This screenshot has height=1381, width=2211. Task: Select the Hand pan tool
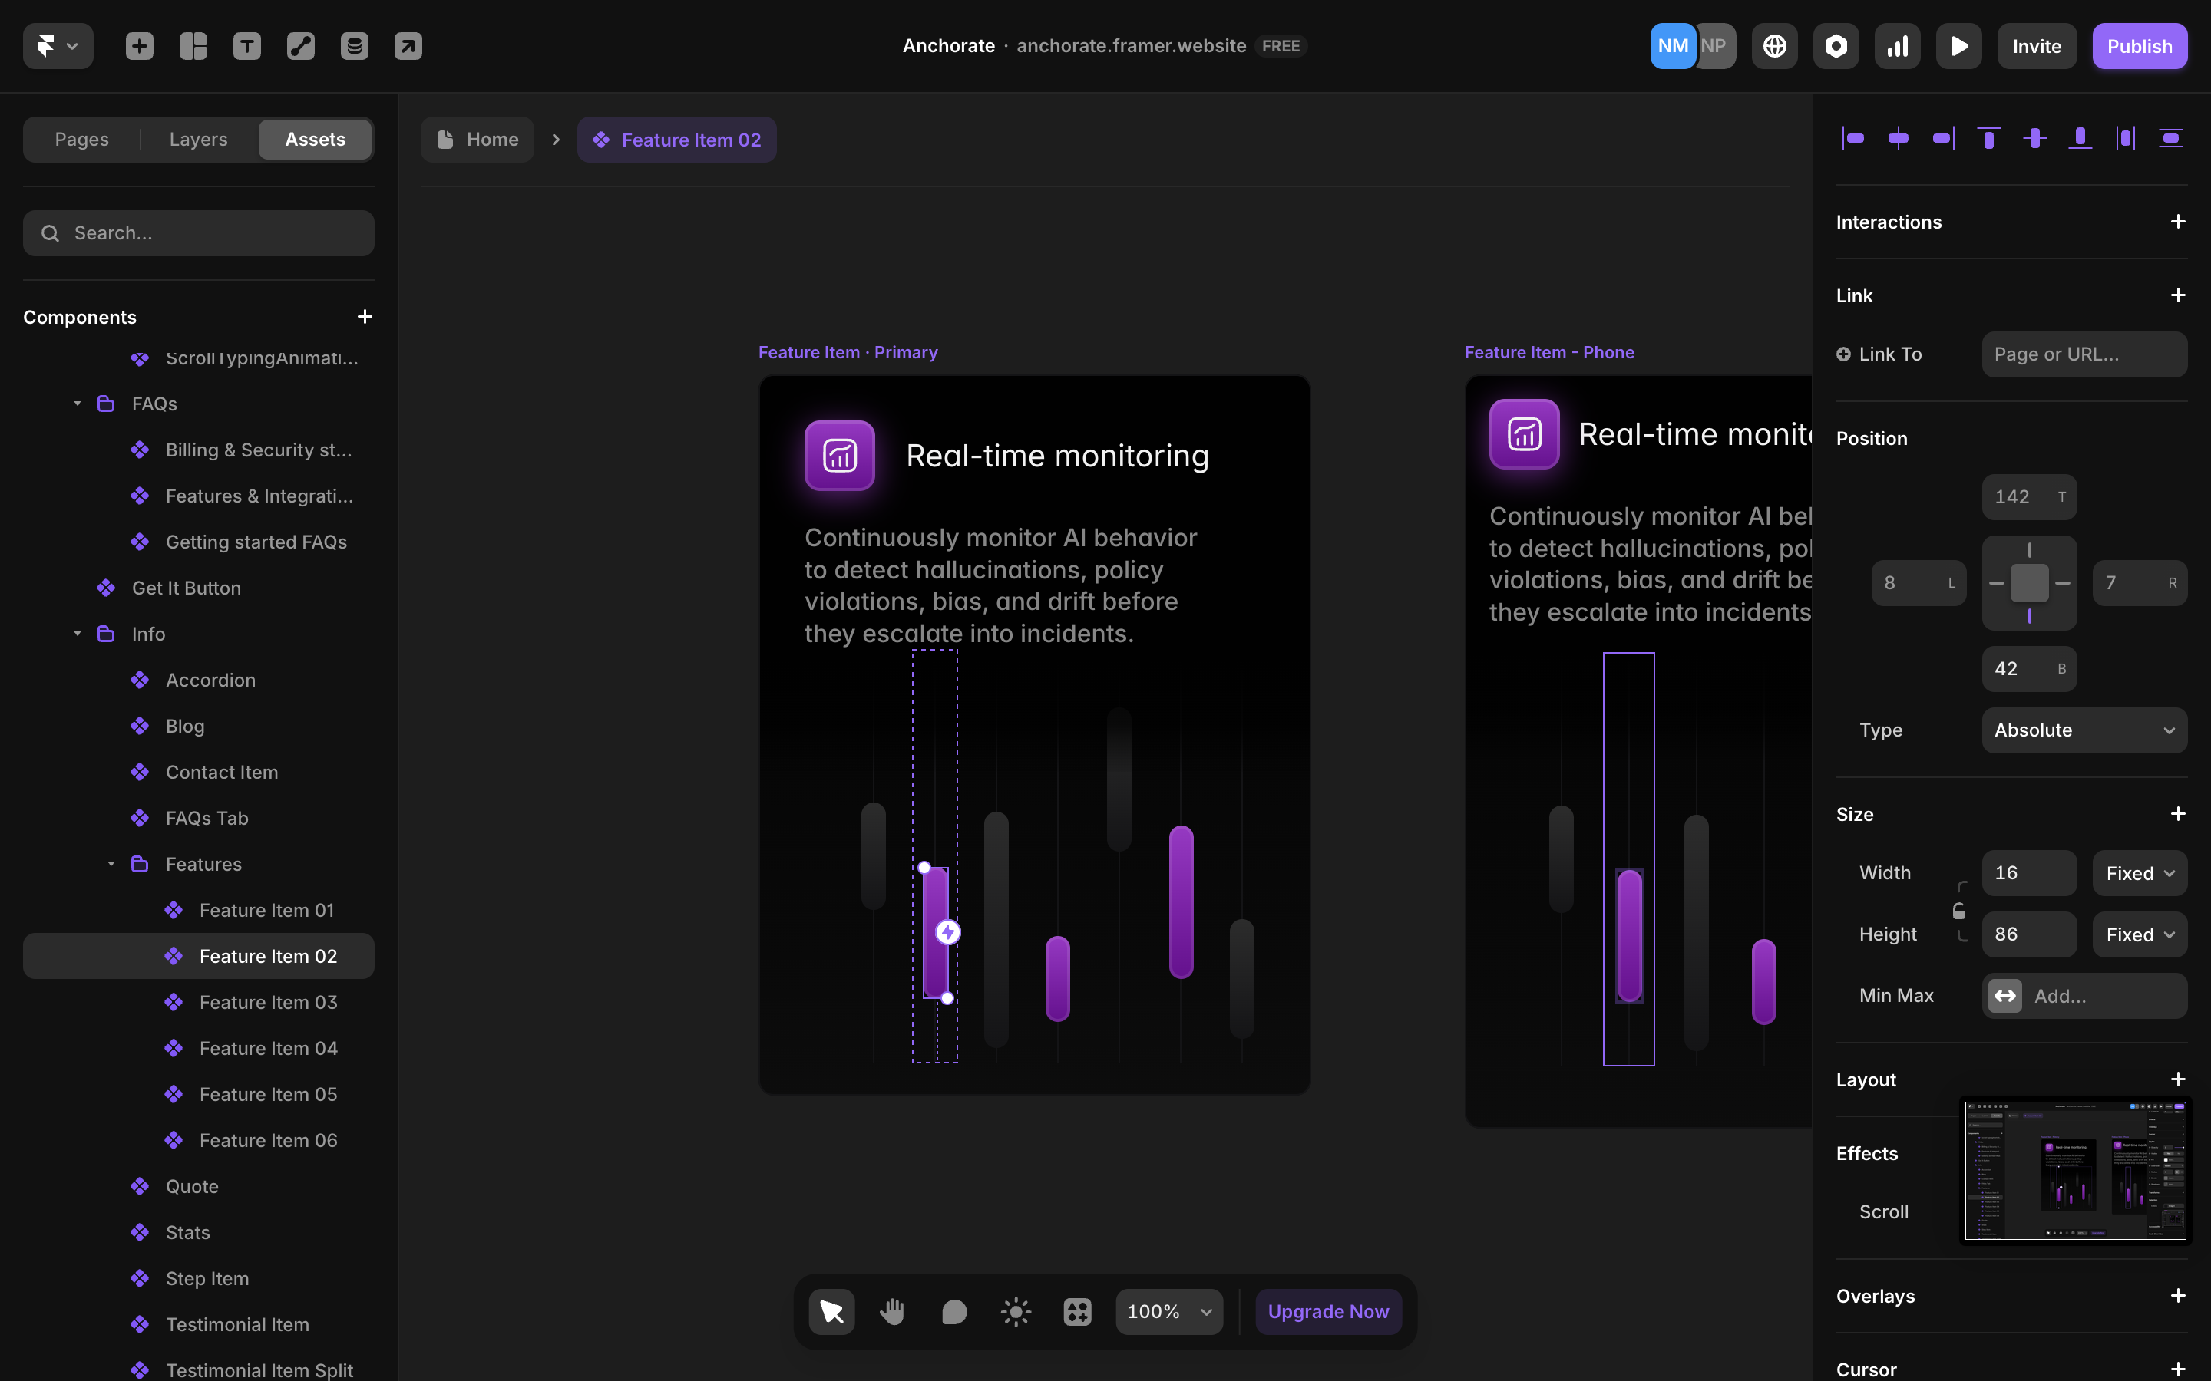point(892,1312)
